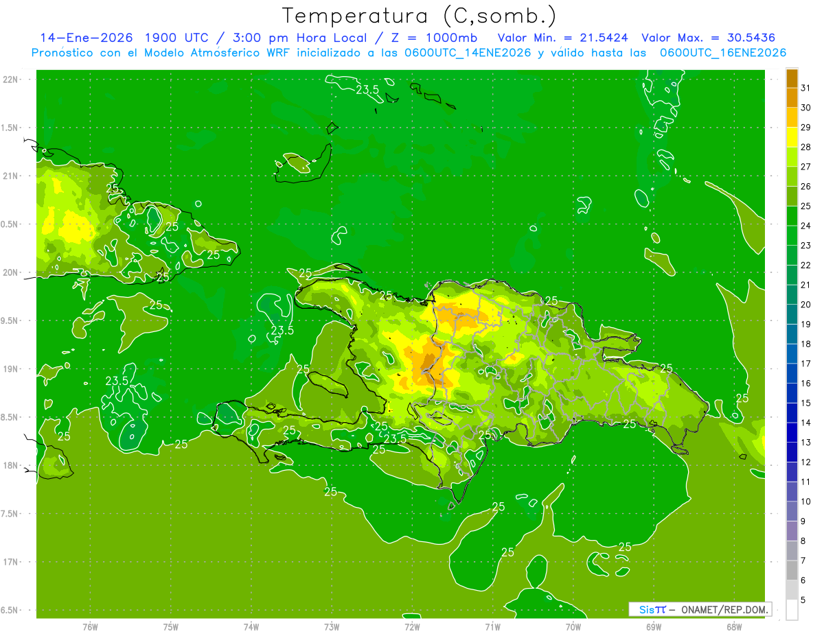Click the 17N latitude axis label
824x636 pixels.
tap(11, 562)
